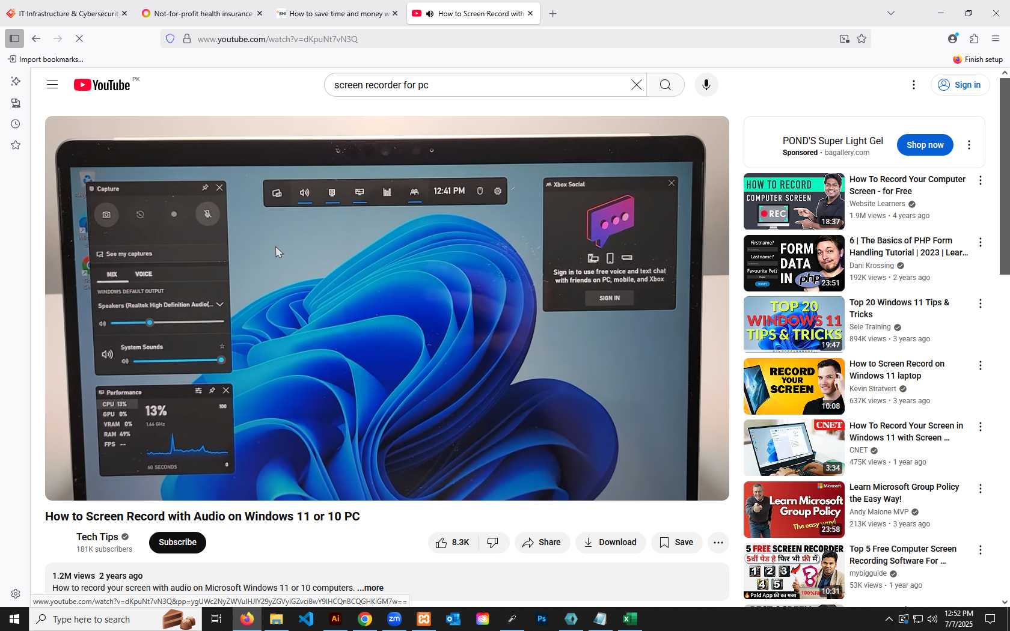
Task: Open the Firefox extensions puzzle icon
Action: pyautogui.click(x=974, y=38)
